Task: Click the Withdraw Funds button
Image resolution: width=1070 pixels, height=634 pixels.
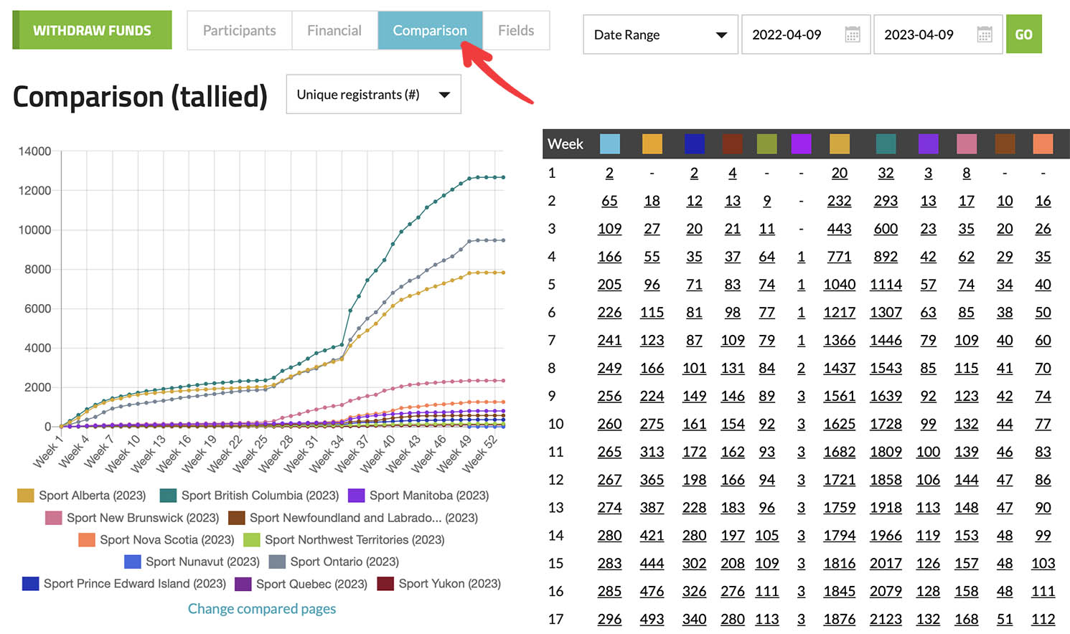Action: click(92, 31)
